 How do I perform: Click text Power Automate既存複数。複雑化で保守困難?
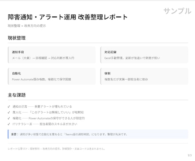coord(42,79)
